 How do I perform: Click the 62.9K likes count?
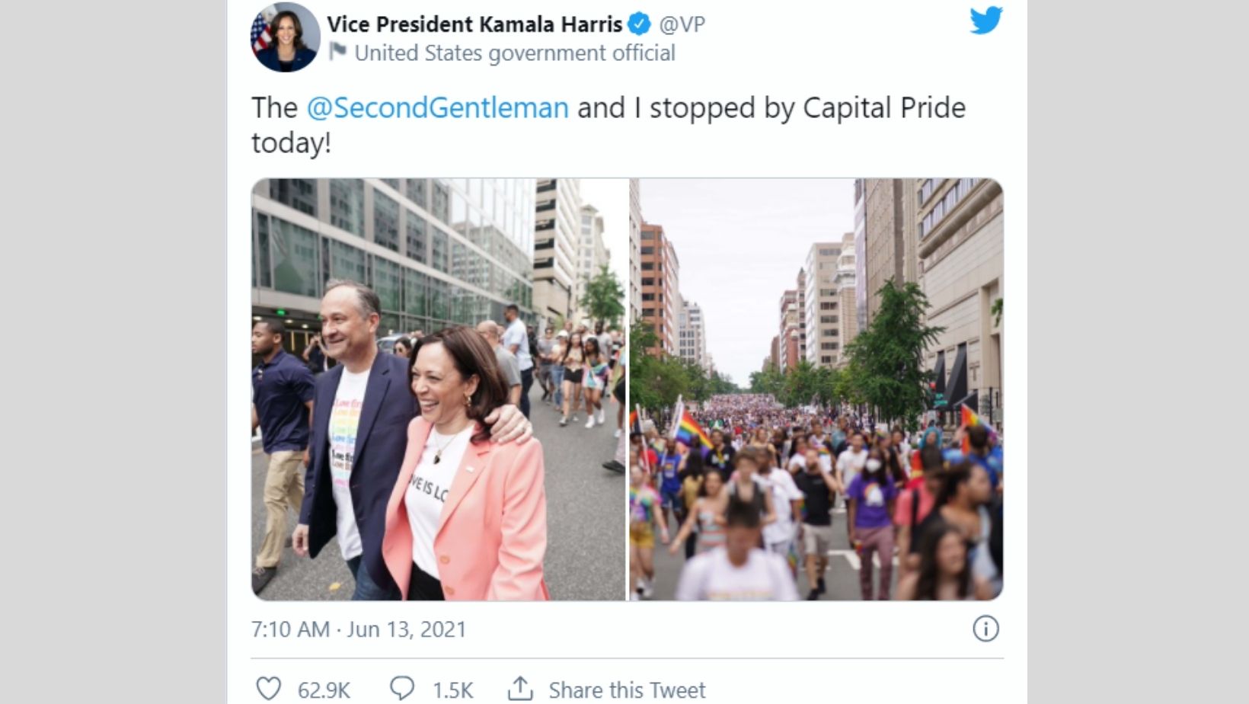(x=324, y=690)
